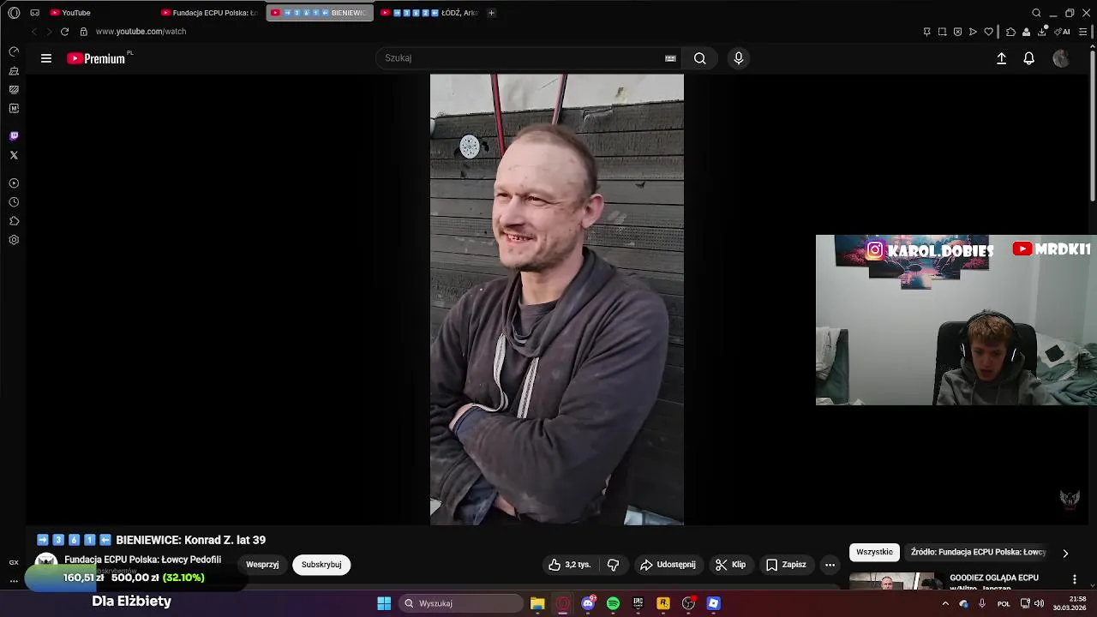The height and width of the screenshot is (617, 1097).
Task: Open History clock icon in sidebar
Action: (x=14, y=202)
